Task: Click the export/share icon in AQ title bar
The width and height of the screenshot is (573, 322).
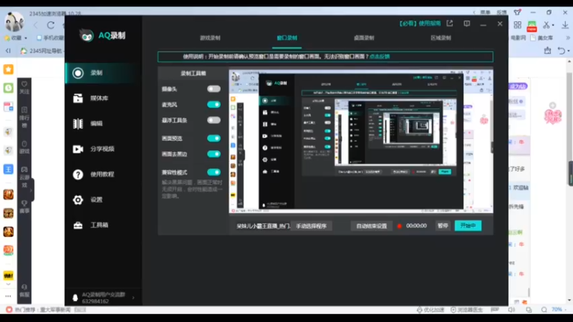Action: click(x=450, y=24)
